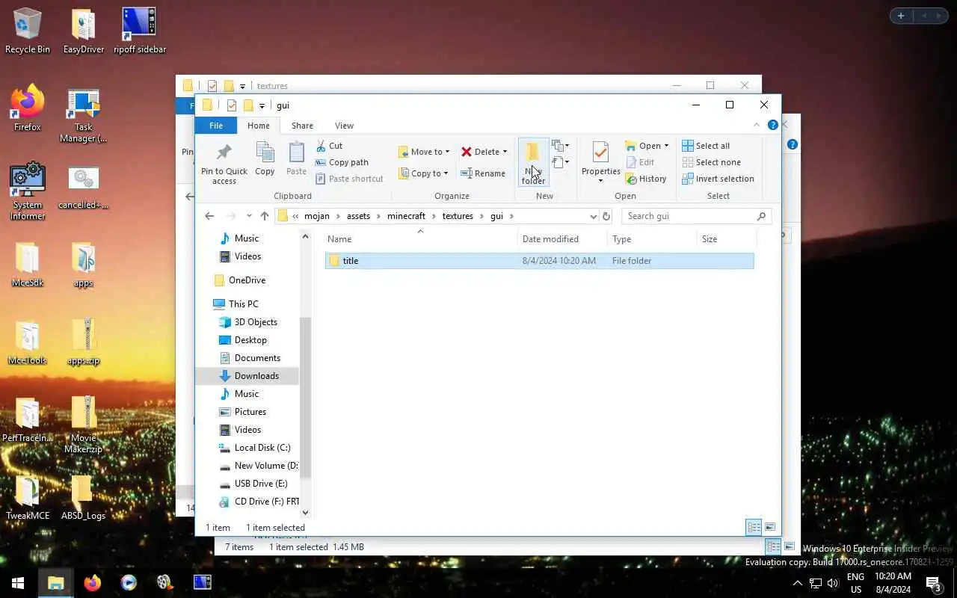Open the Copy to dropdown
This screenshot has width=957, height=598.
click(423, 173)
